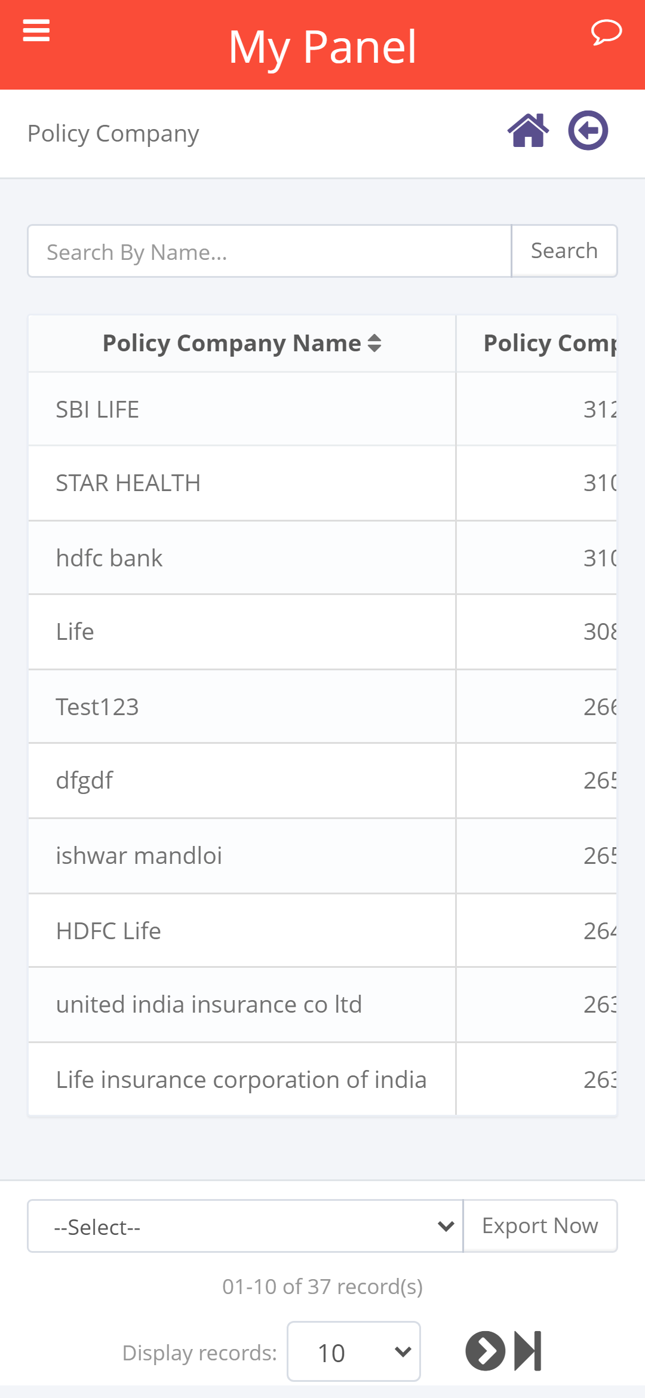
Task: Select the SBI LIFE row
Action: point(322,409)
